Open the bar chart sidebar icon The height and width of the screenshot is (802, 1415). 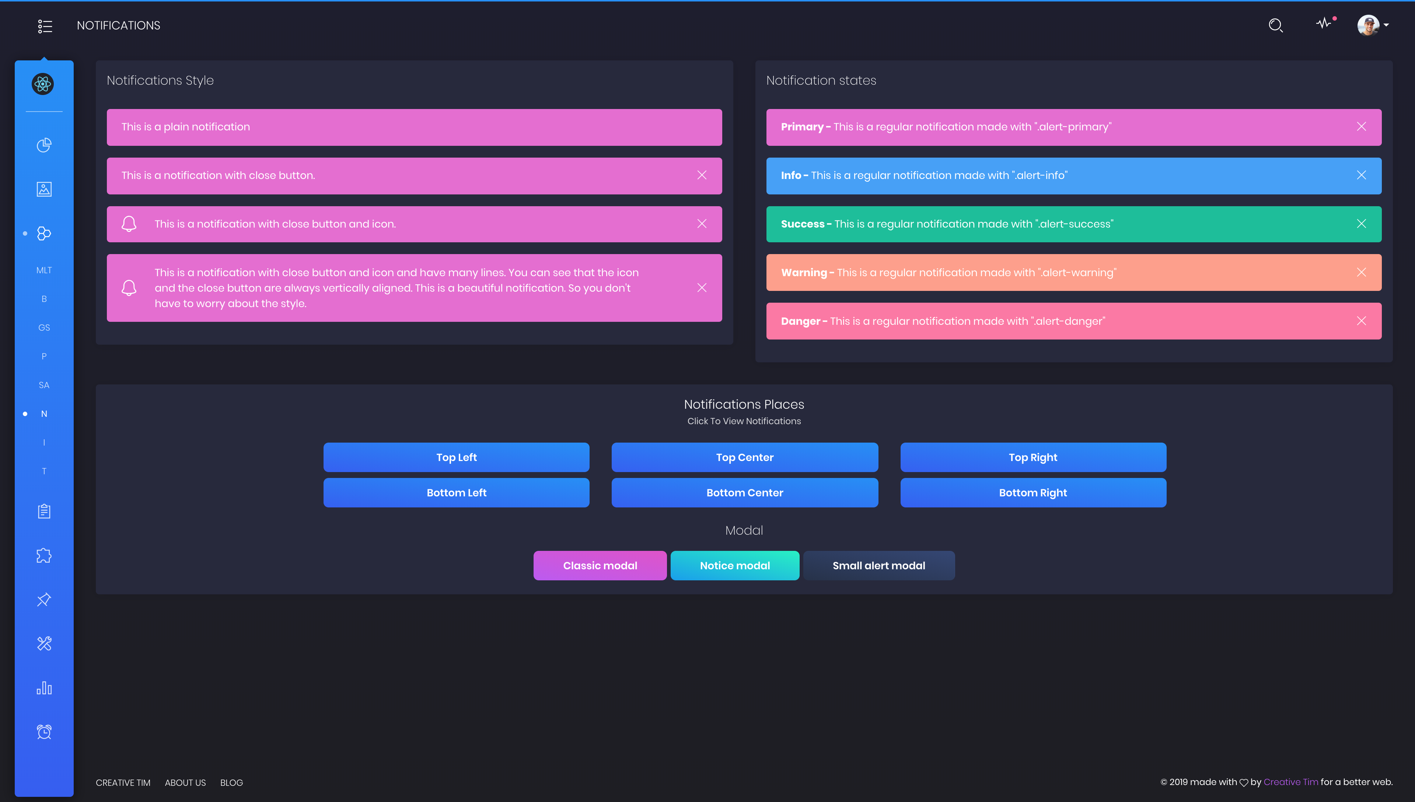pyautogui.click(x=44, y=688)
